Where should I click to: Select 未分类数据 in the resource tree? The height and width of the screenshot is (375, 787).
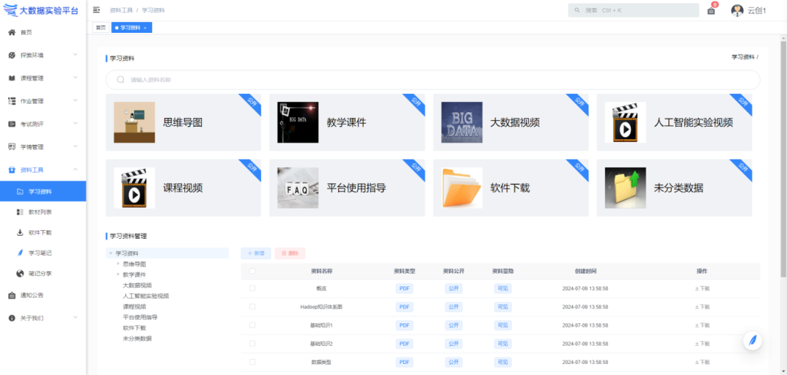tap(137, 339)
